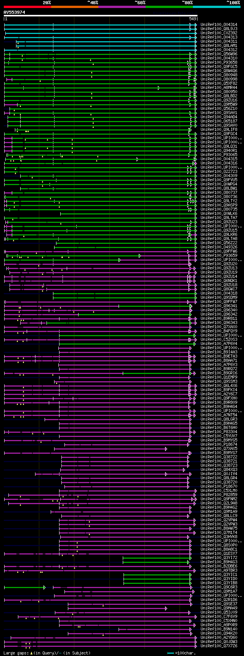Viewport: 244px width, 656px height.
Task: Select UniRef100_A2Y6C7 label
Action: point(219,394)
